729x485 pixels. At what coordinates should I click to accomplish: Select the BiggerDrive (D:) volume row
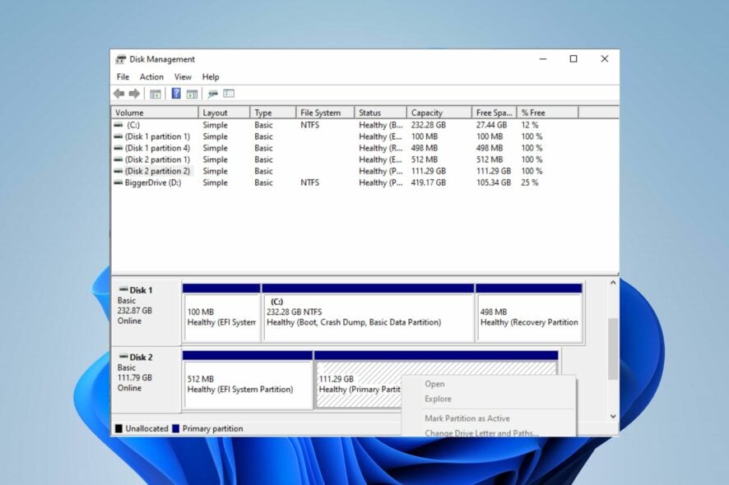247,182
